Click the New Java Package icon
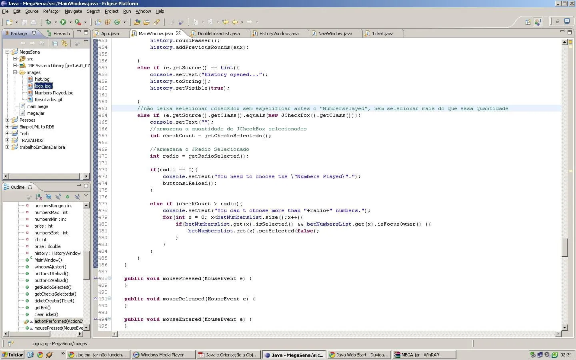This screenshot has height=360, width=576. 107,22
